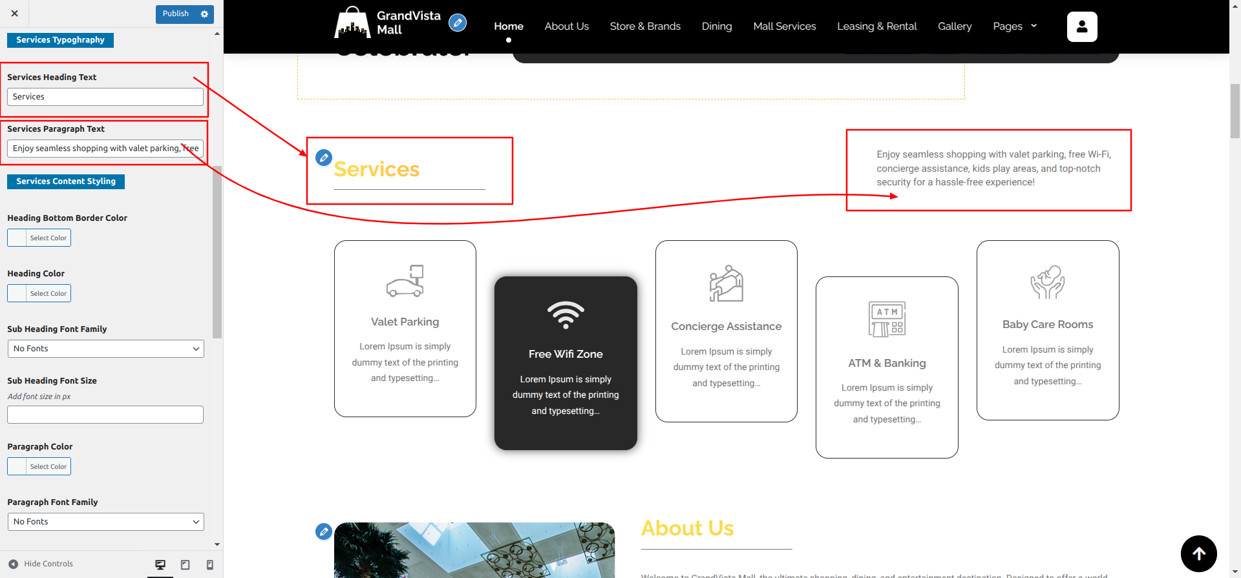This screenshot has width=1241, height=578.
Task: Open Sub Heading Font Family dropdown
Action: (x=105, y=349)
